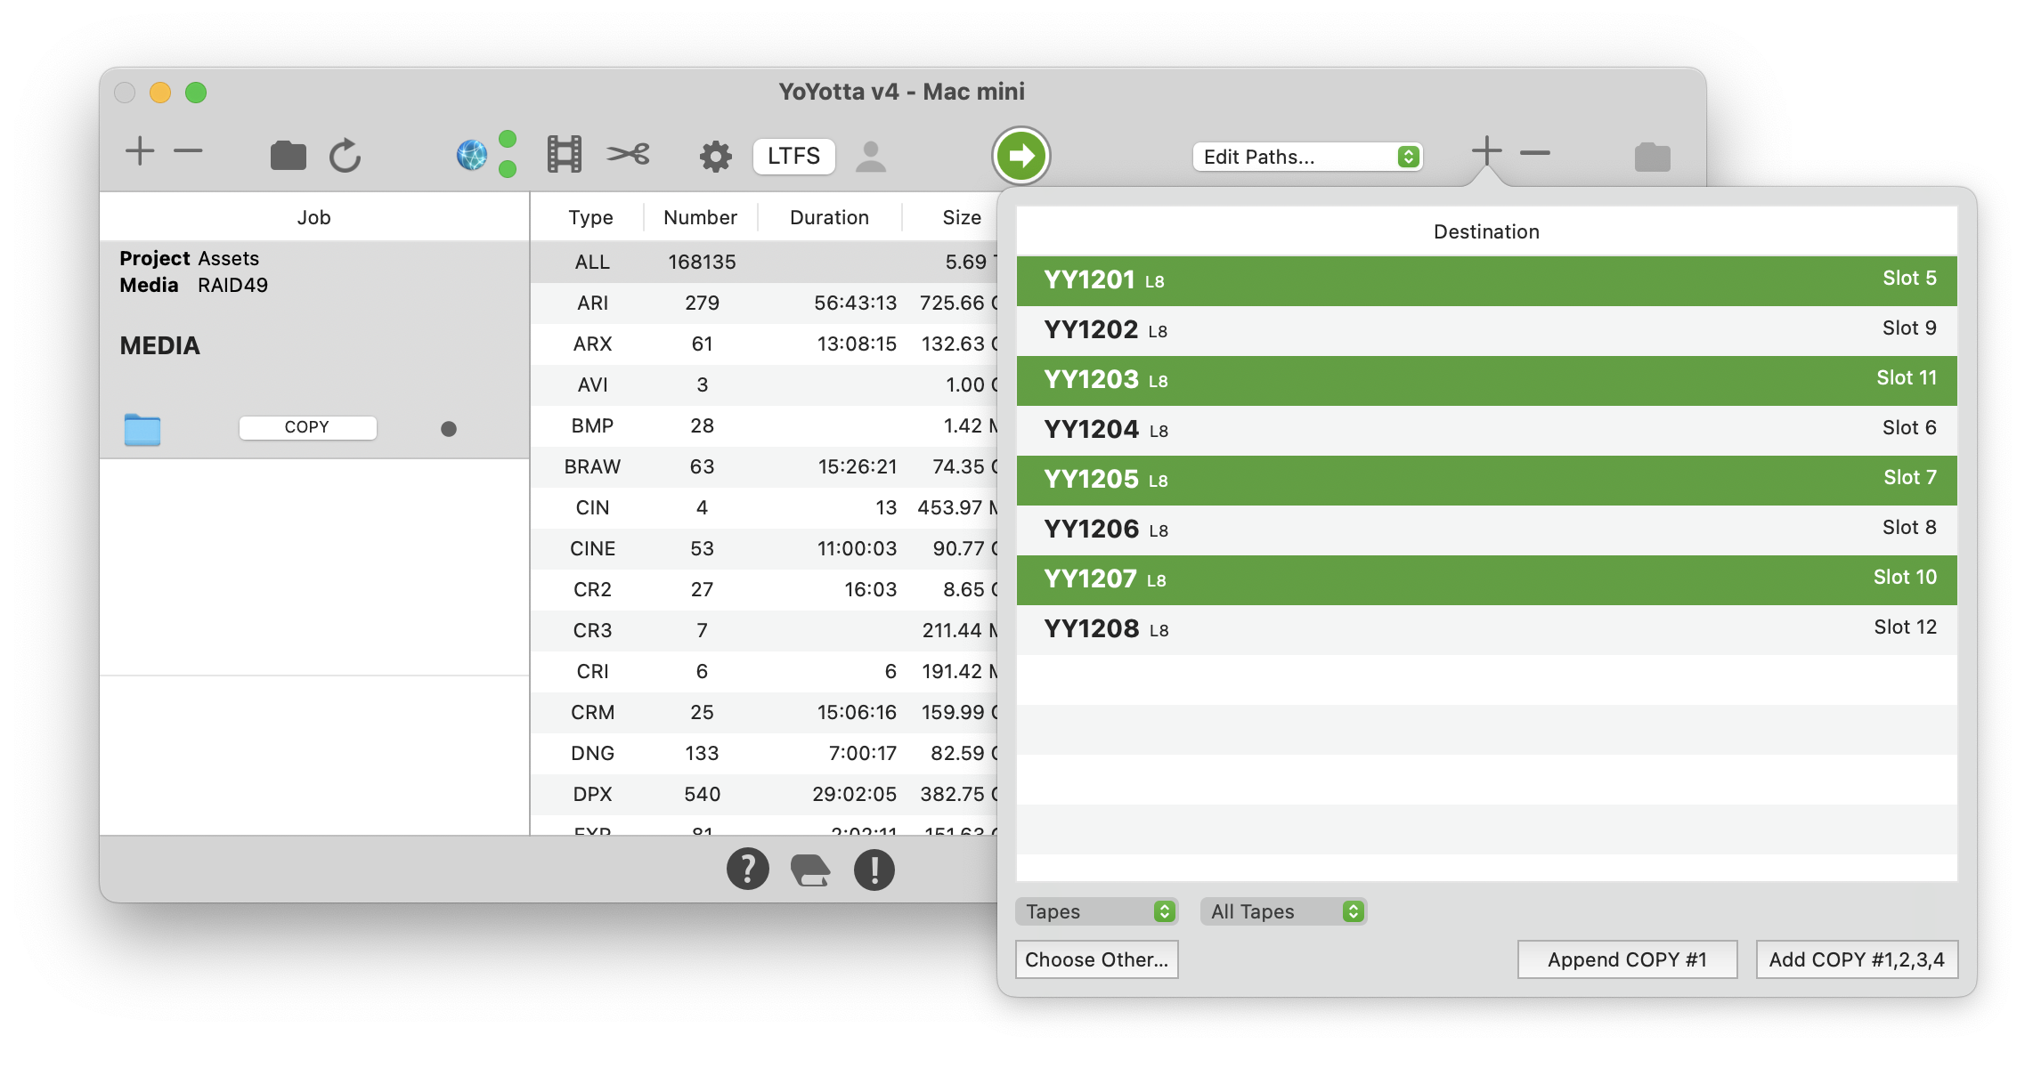Select the CRM type row
This screenshot has width=2041, height=1068.
[x=764, y=712]
